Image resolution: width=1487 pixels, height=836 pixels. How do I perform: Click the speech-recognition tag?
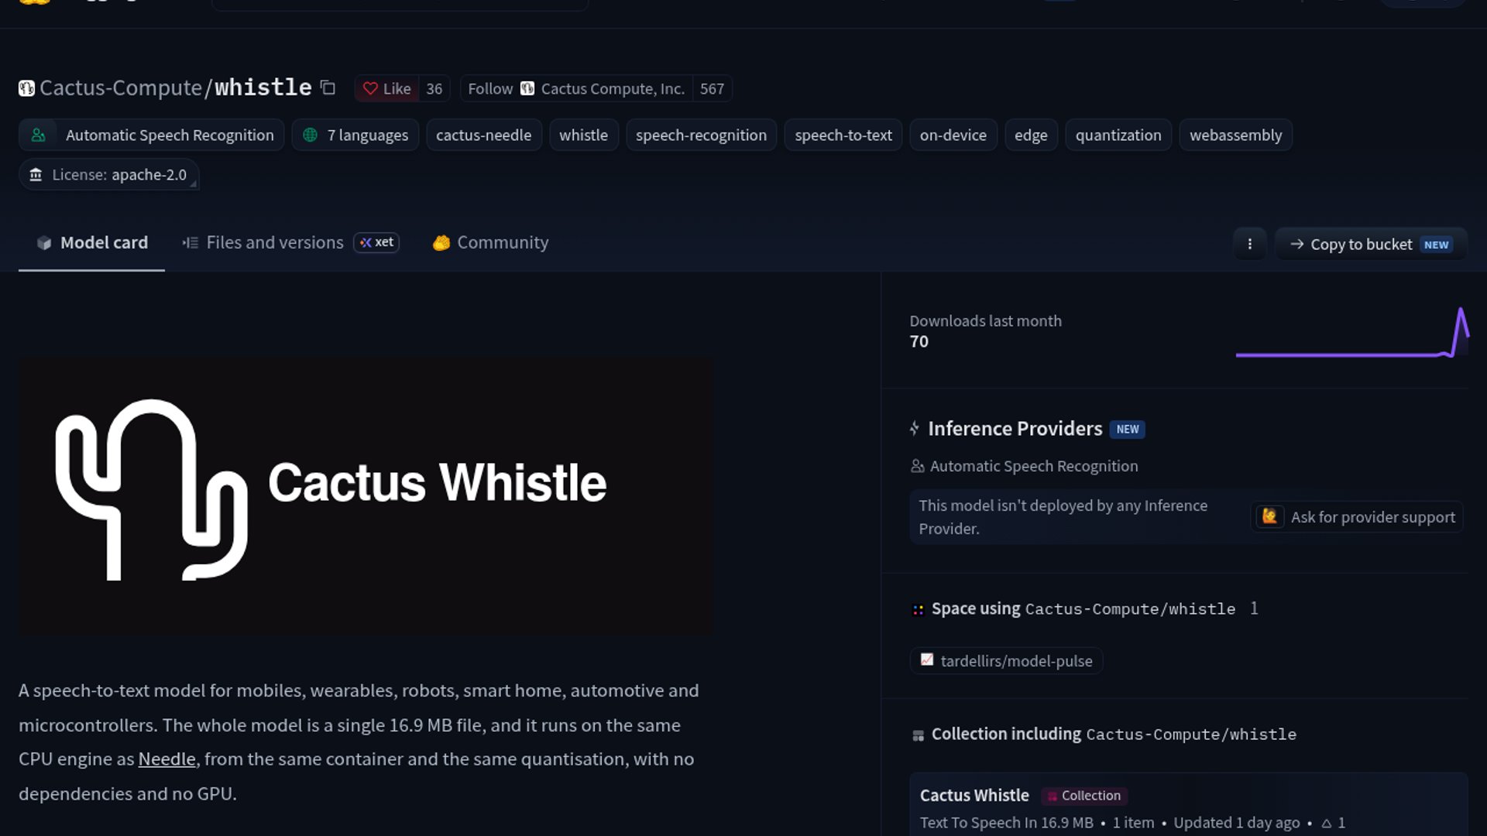pyautogui.click(x=701, y=135)
